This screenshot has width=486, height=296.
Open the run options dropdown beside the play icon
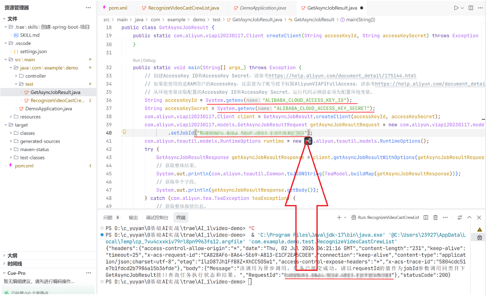pos(462,8)
